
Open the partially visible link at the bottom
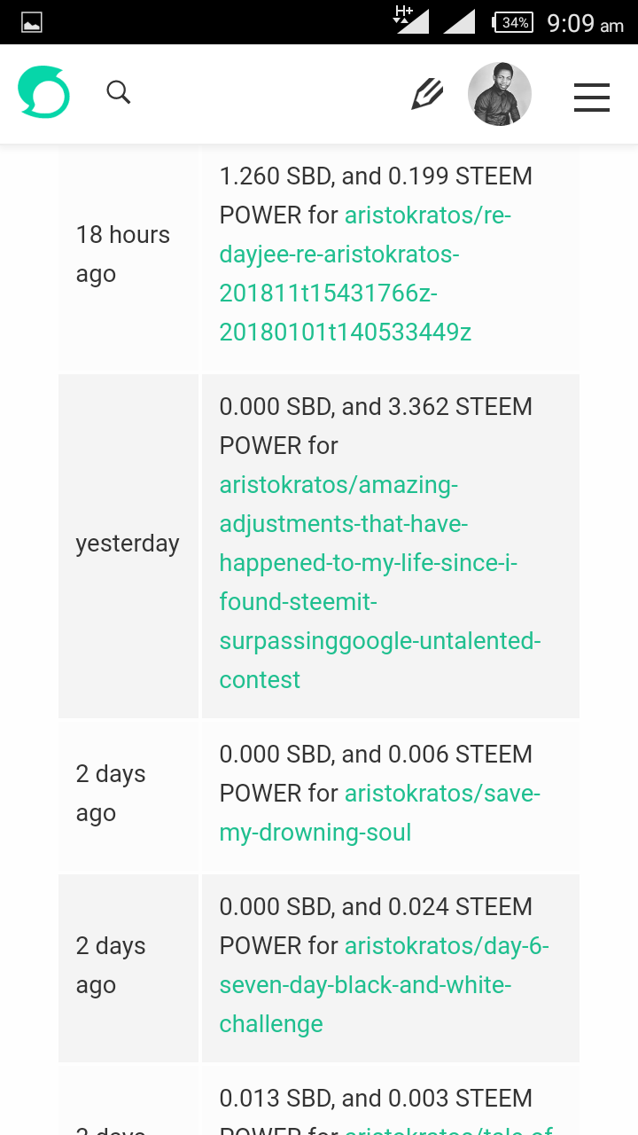tap(448, 1129)
